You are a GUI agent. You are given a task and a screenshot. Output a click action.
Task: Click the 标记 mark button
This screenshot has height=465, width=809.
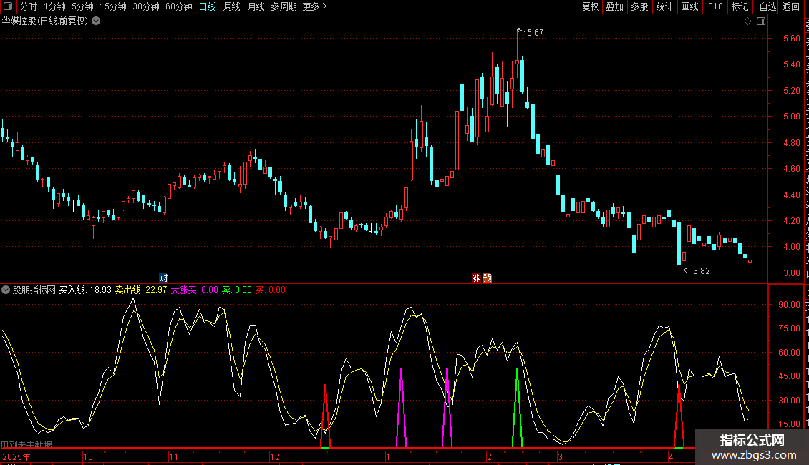[x=740, y=6]
